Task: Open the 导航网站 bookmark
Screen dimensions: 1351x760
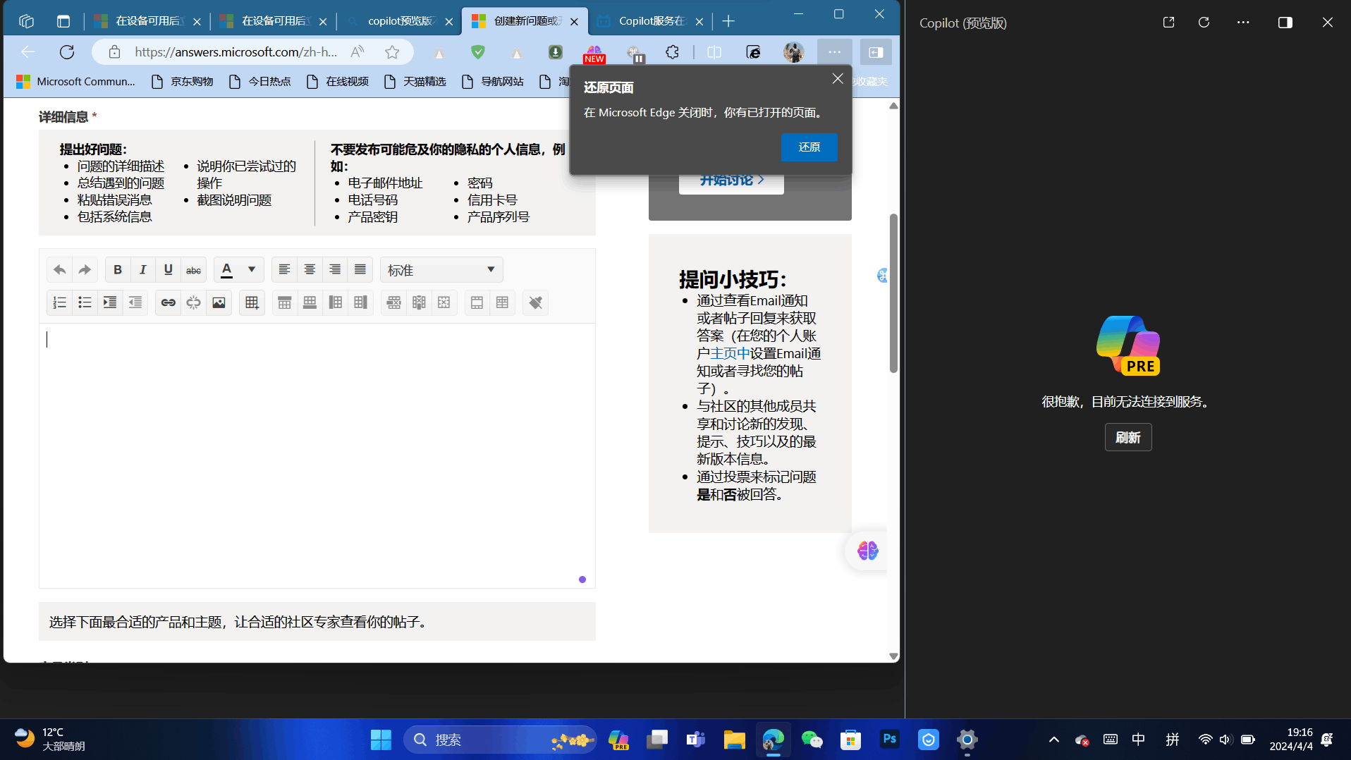Action: (x=493, y=82)
